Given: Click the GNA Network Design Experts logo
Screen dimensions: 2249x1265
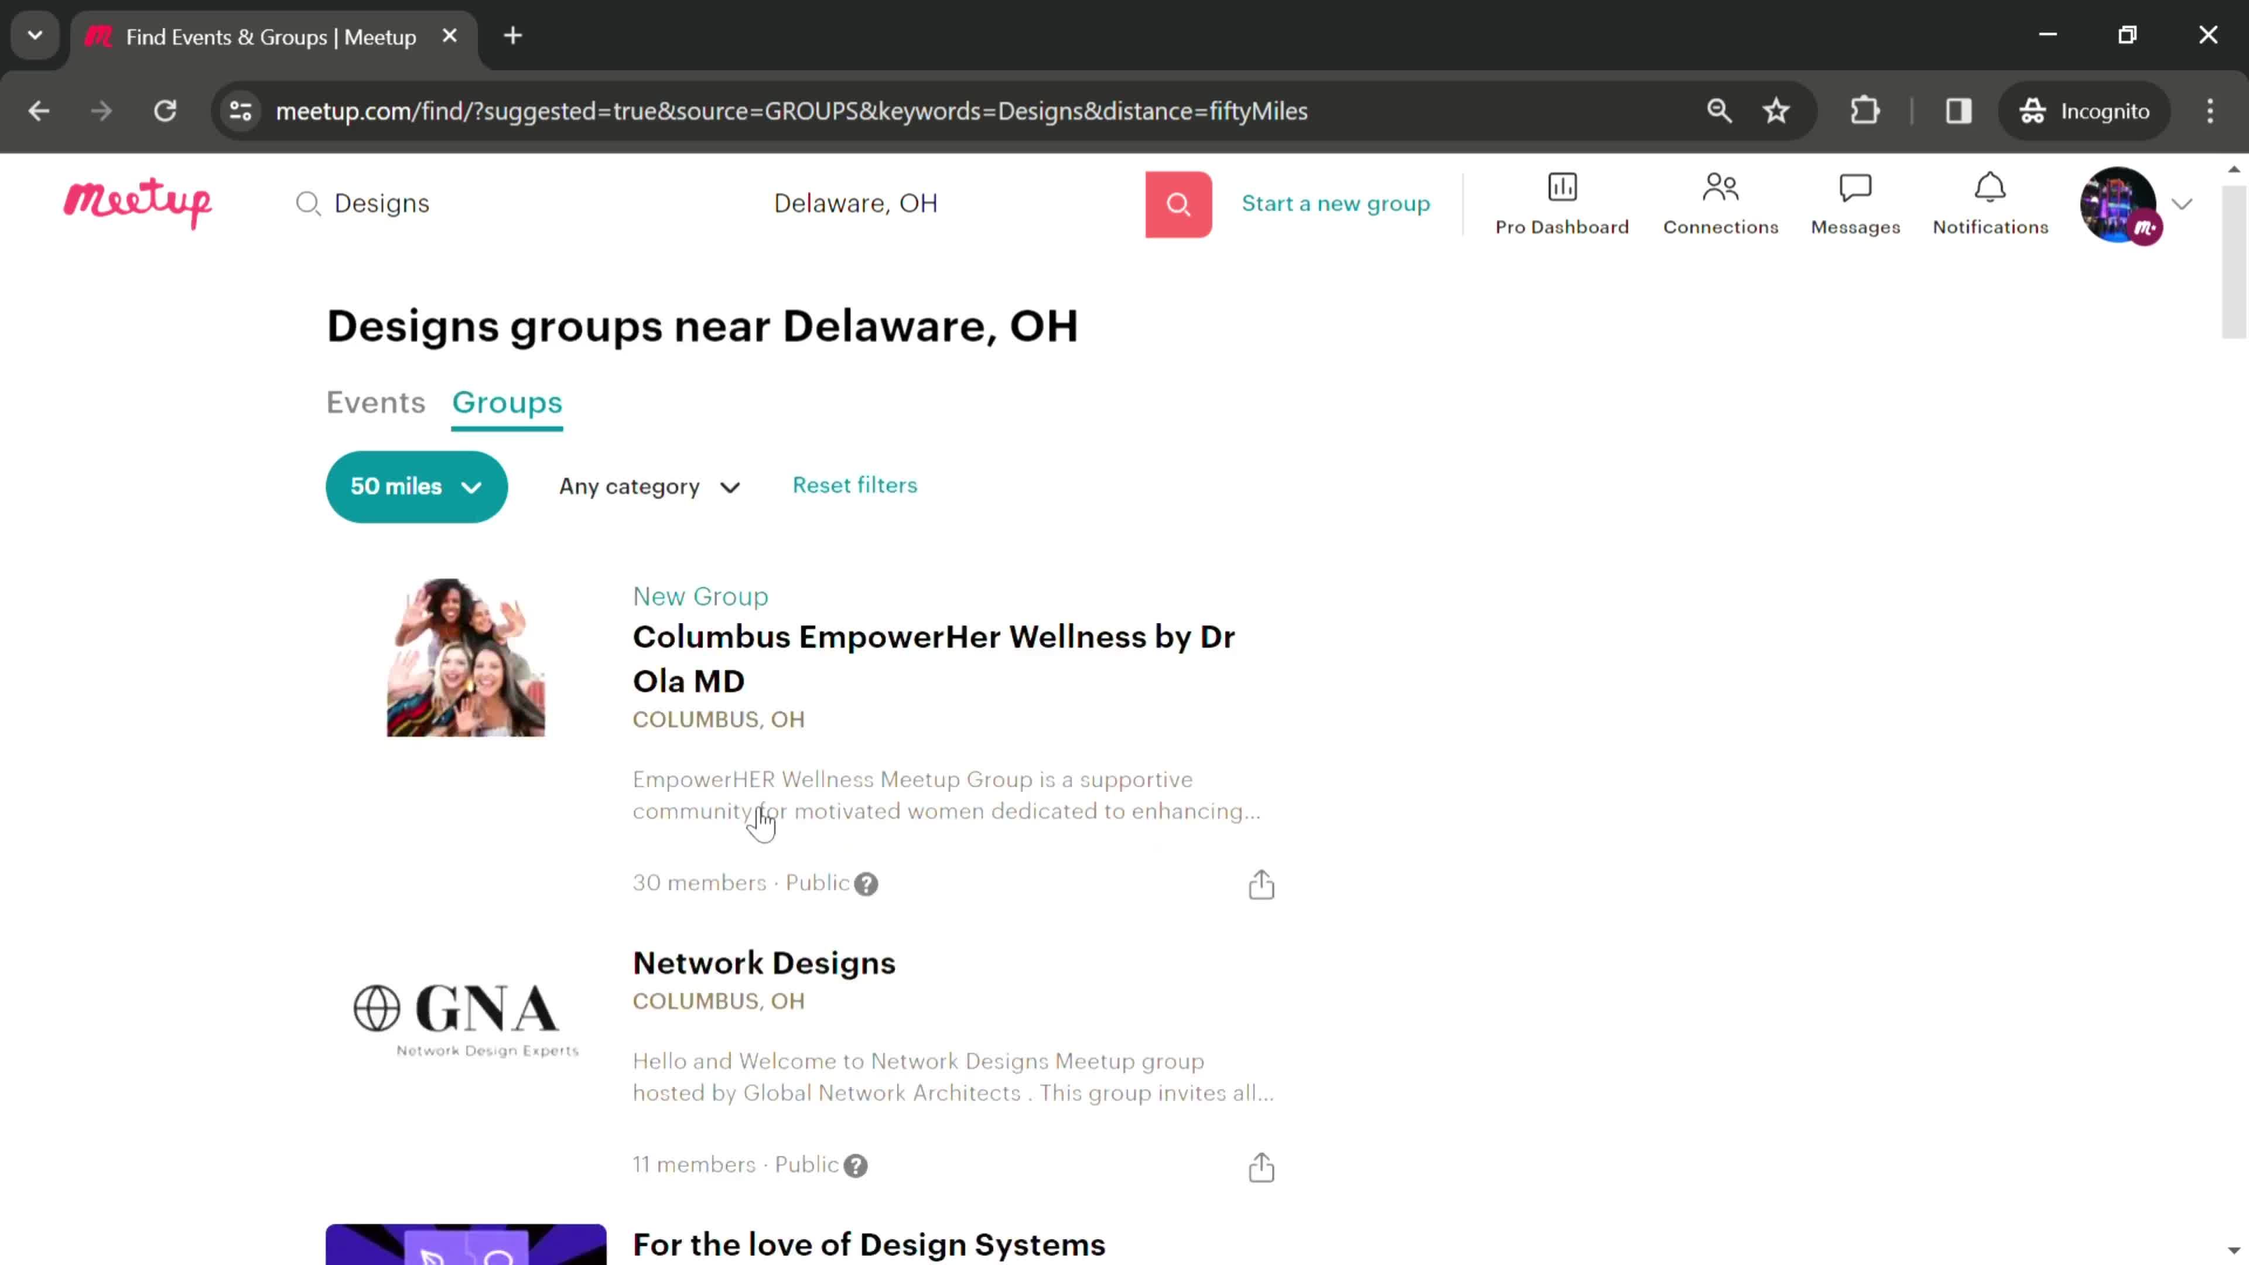Looking at the screenshot, I should coord(466,1021).
